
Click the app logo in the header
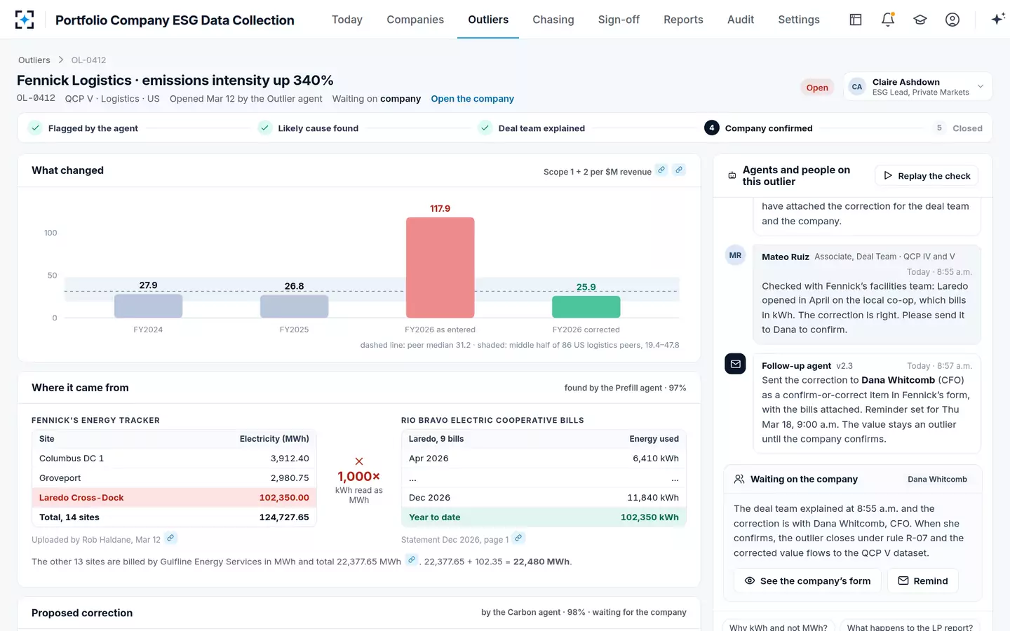[25, 20]
